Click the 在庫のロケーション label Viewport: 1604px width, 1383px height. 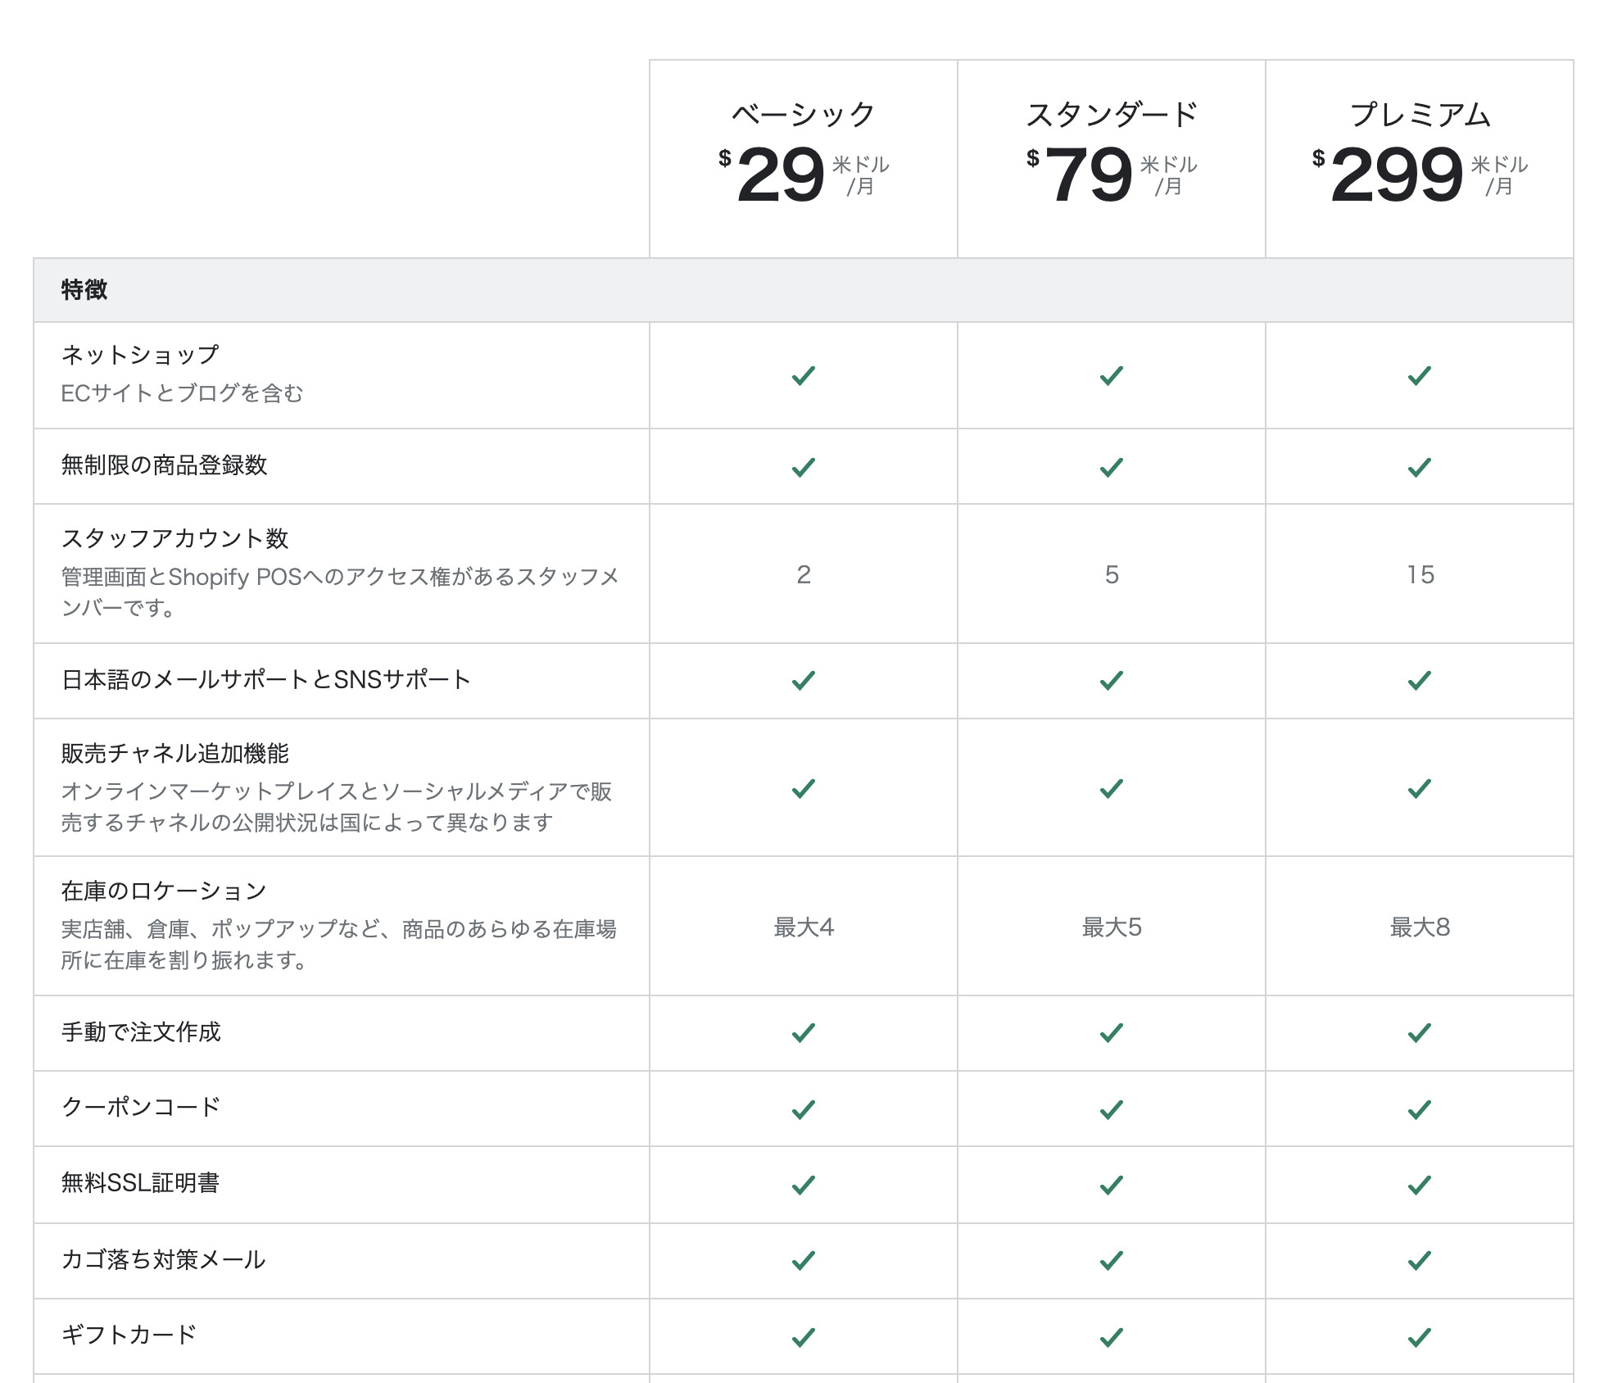(x=164, y=891)
